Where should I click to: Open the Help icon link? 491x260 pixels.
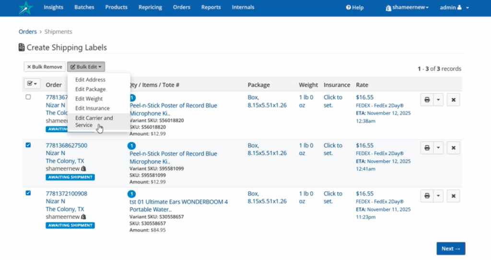click(x=355, y=8)
